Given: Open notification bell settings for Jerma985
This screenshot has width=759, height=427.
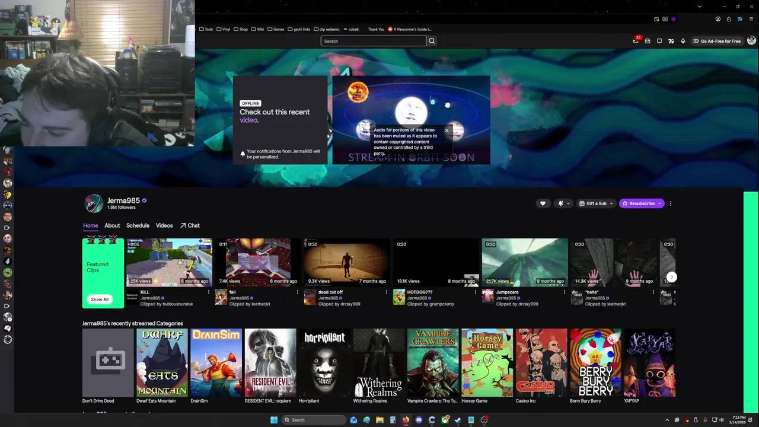Looking at the screenshot, I should tap(563, 203).
